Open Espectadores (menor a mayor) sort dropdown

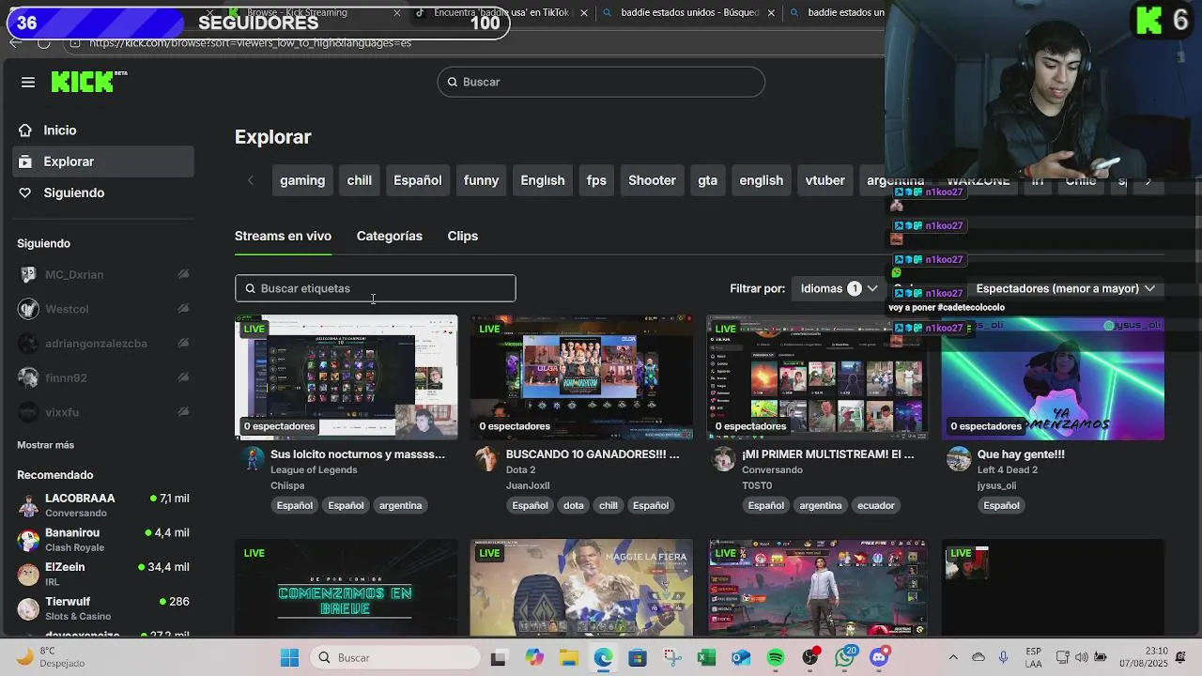click(1066, 288)
